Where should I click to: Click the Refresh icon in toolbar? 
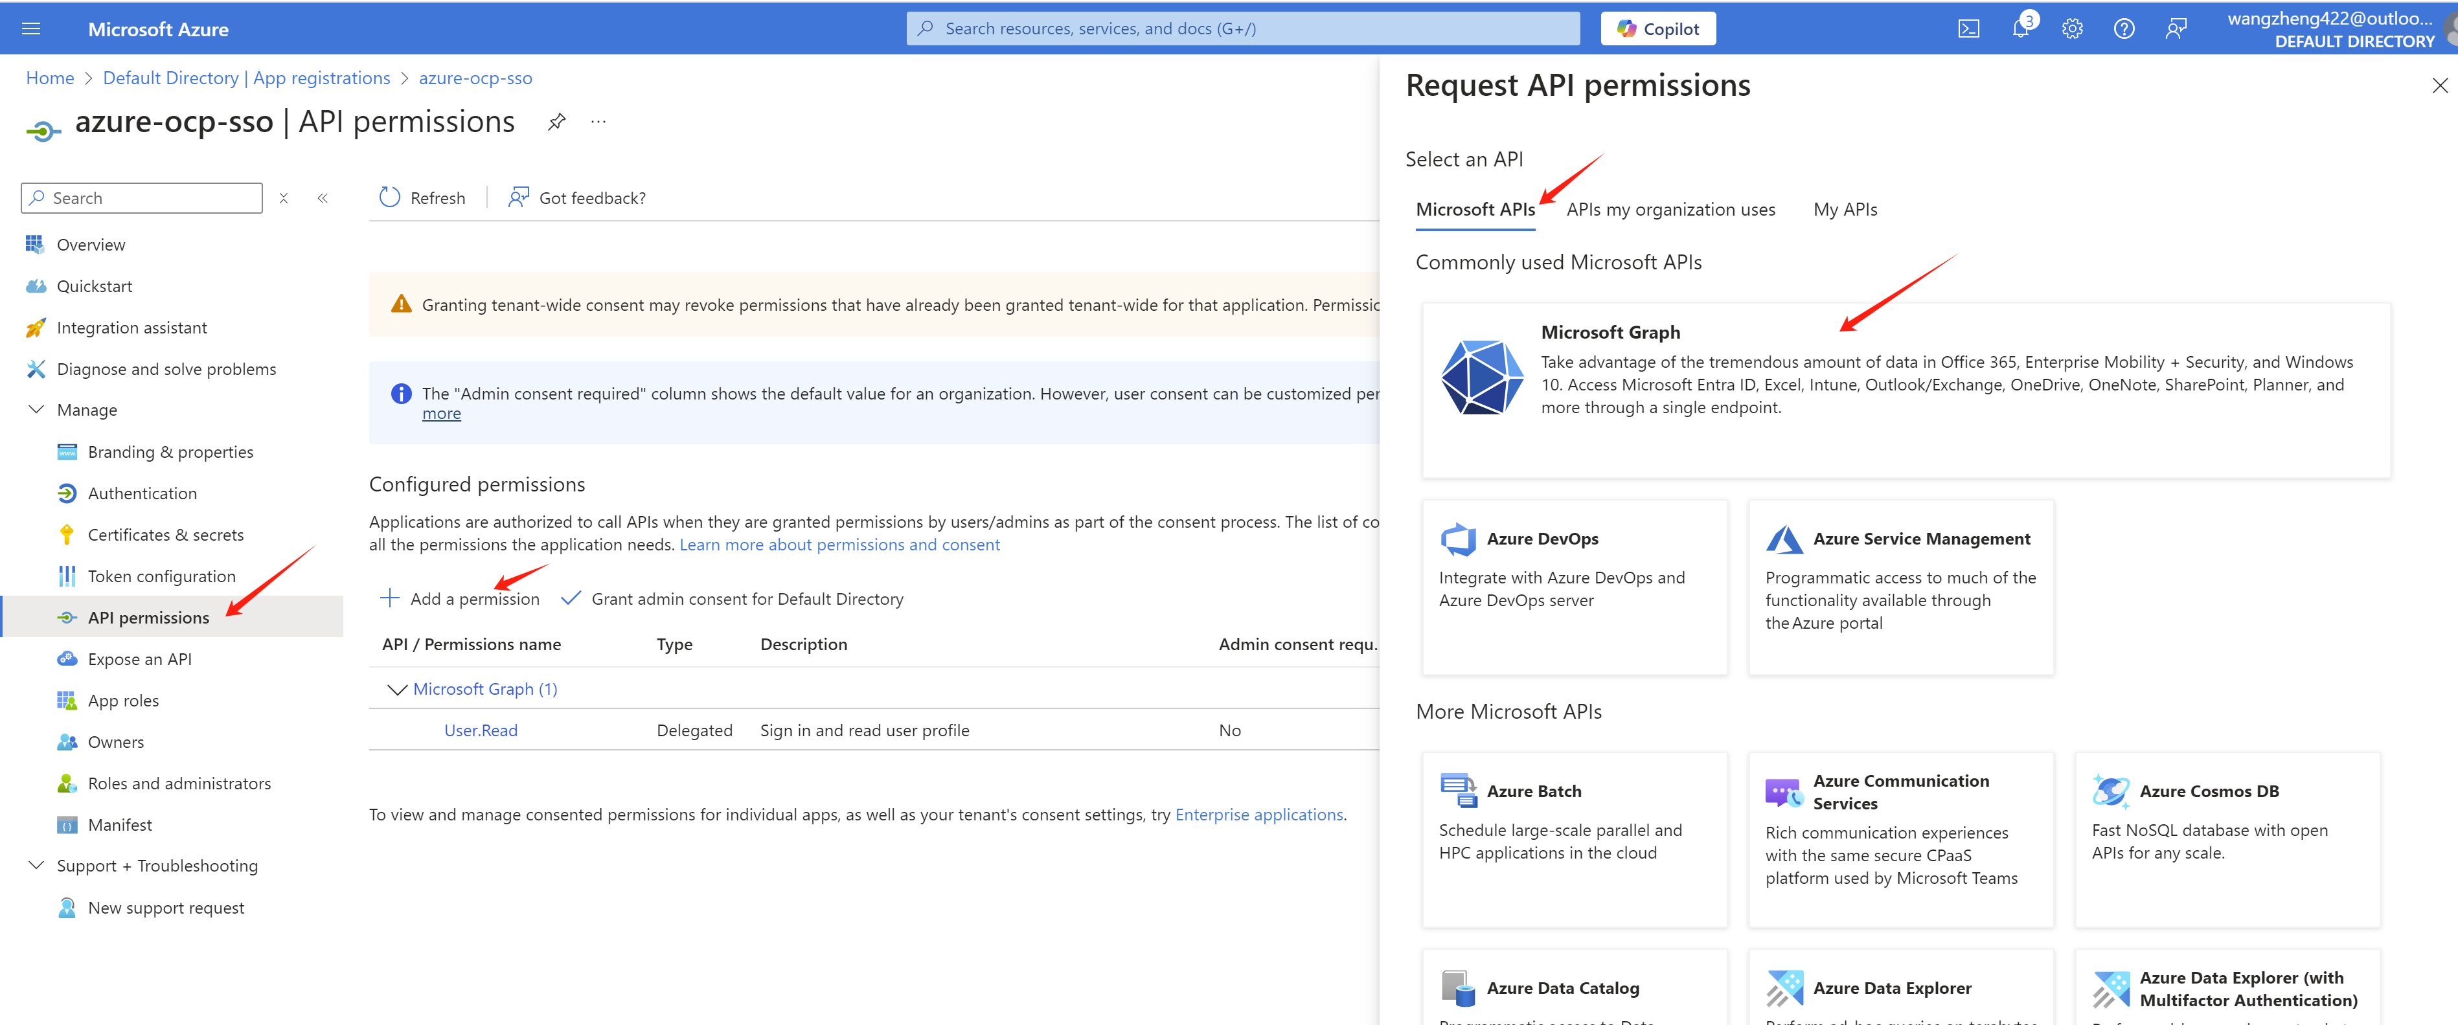tap(389, 197)
